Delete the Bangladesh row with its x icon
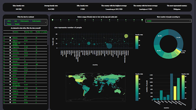This screenshot has height=110, width=196. (4, 64)
